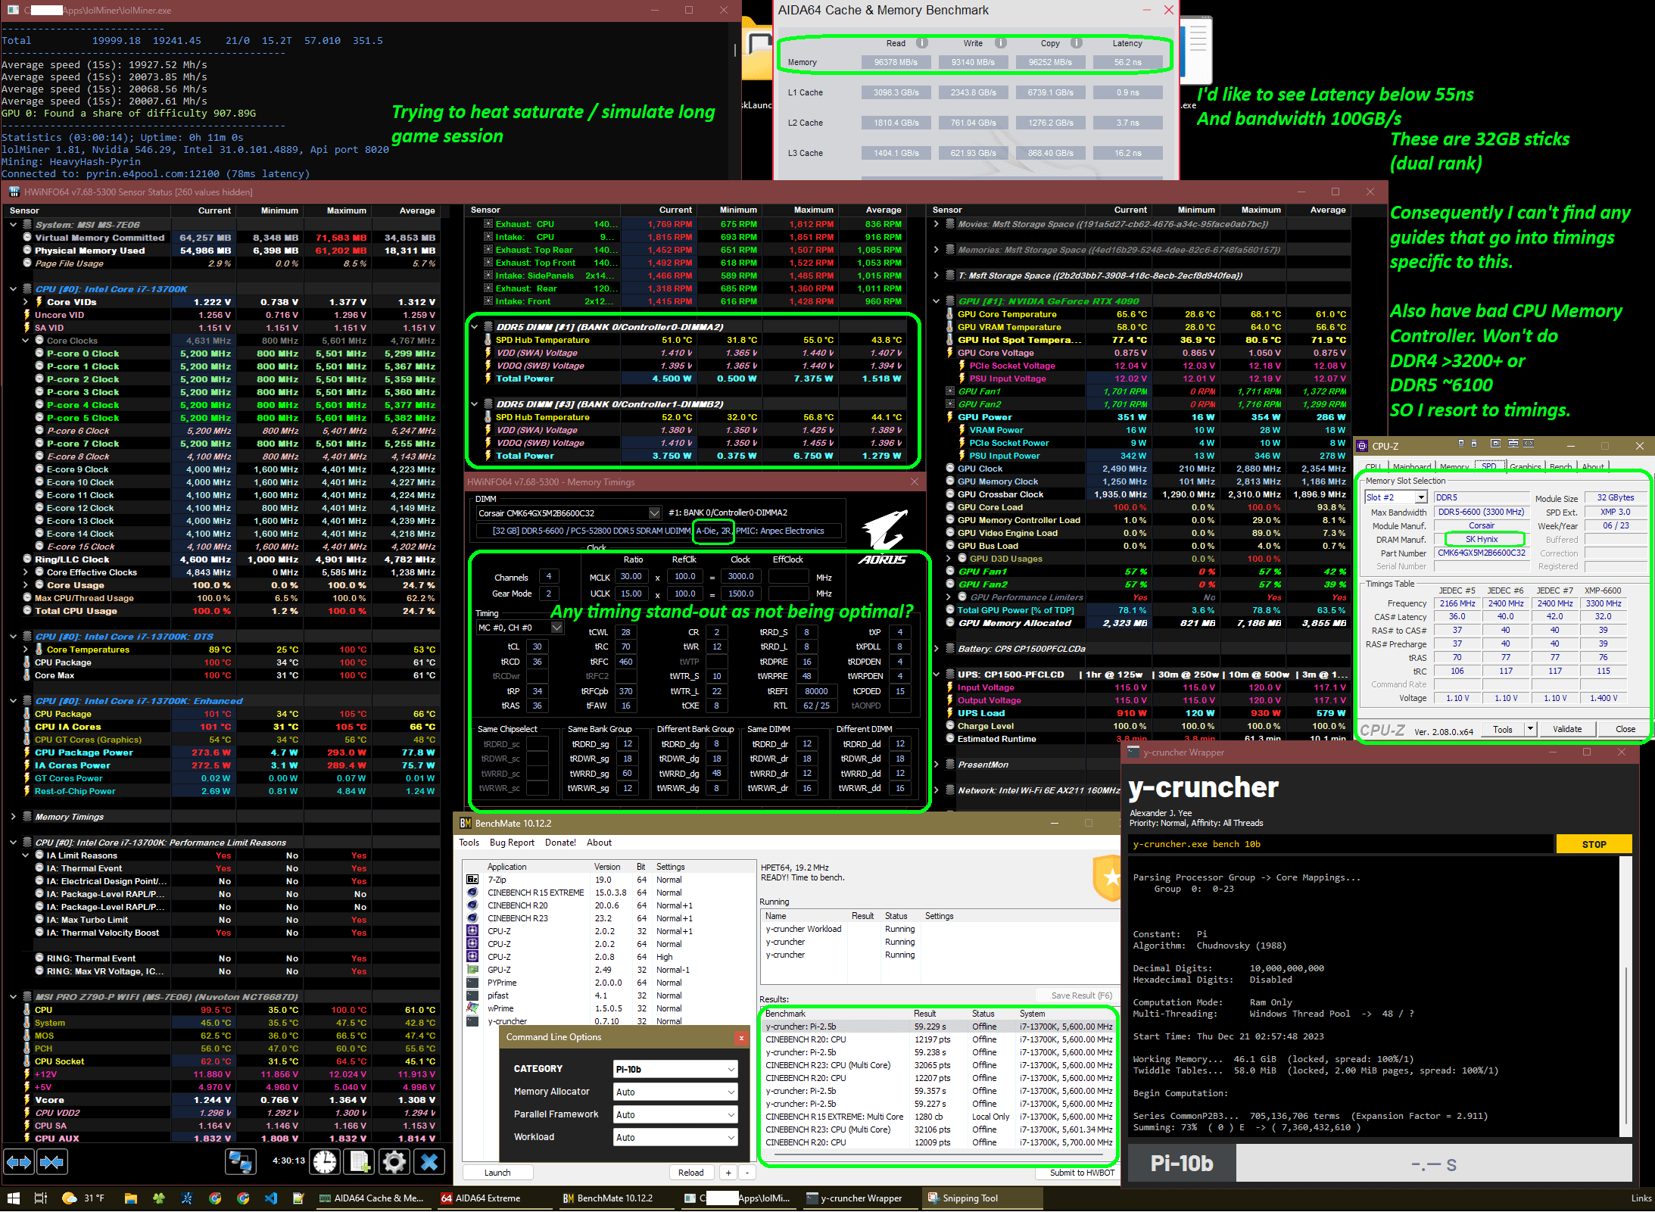This screenshot has height=1212, width=1655.
Task: Click the BenchMate Launch button
Action: coord(497,1173)
